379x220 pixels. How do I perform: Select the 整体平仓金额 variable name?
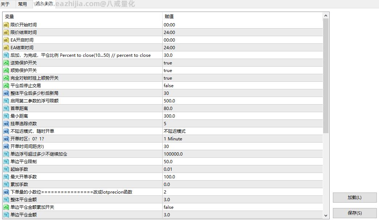click(24, 199)
